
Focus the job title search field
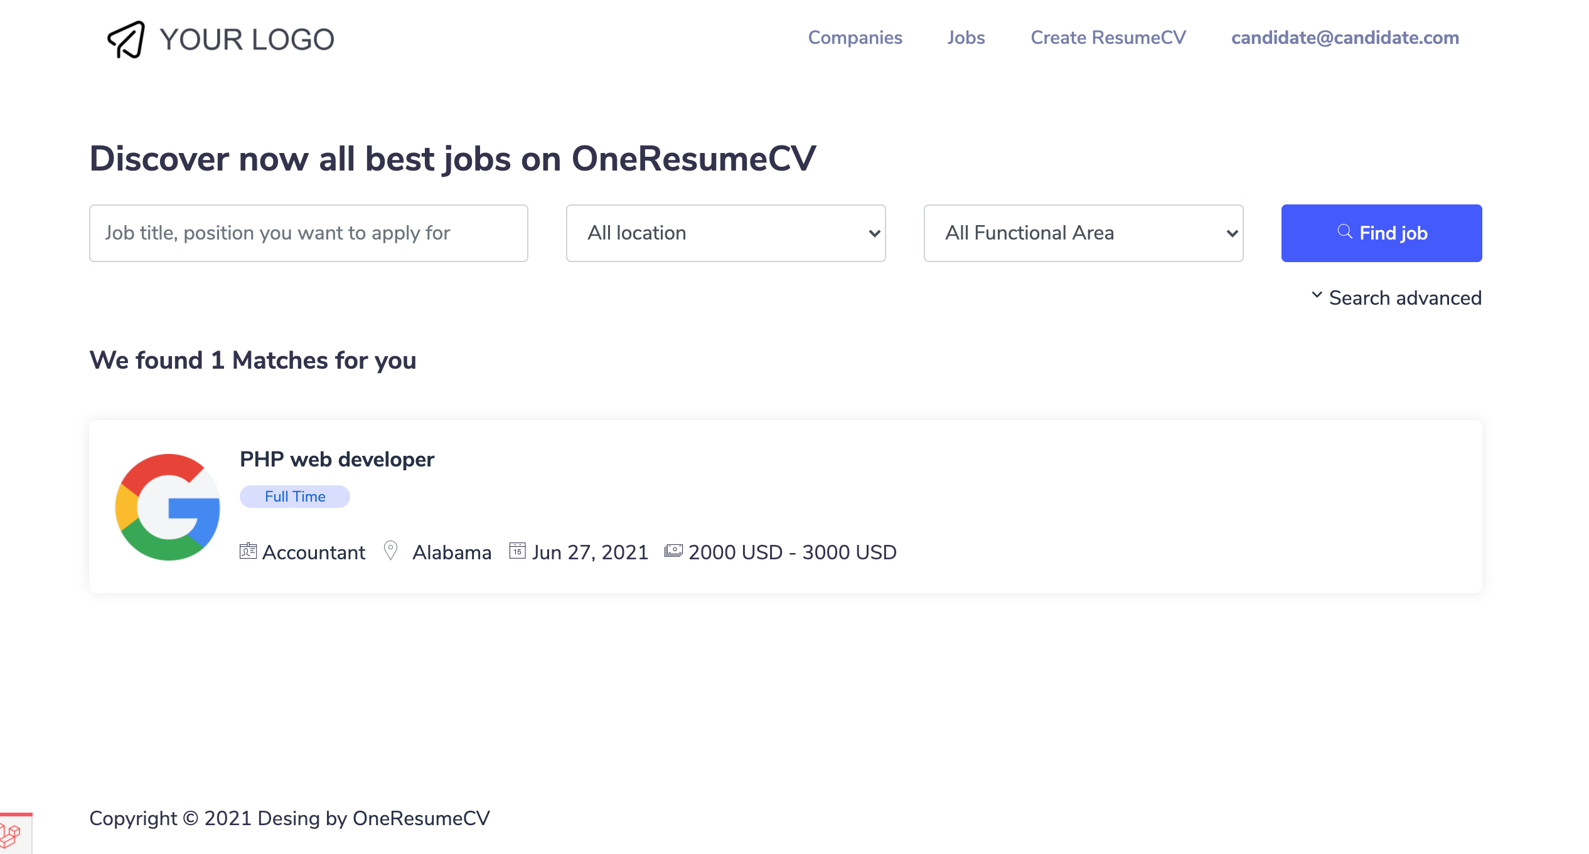(308, 233)
